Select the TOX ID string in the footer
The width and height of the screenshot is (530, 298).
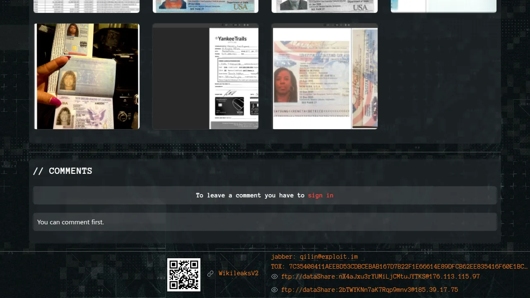[399, 267]
